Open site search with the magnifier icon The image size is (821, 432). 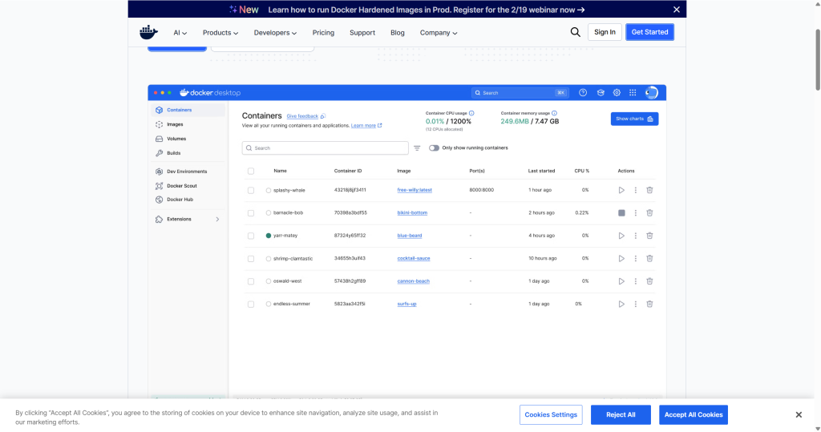coord(575,32)
